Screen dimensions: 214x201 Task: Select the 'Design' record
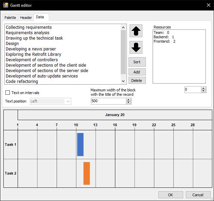point(63,44)
